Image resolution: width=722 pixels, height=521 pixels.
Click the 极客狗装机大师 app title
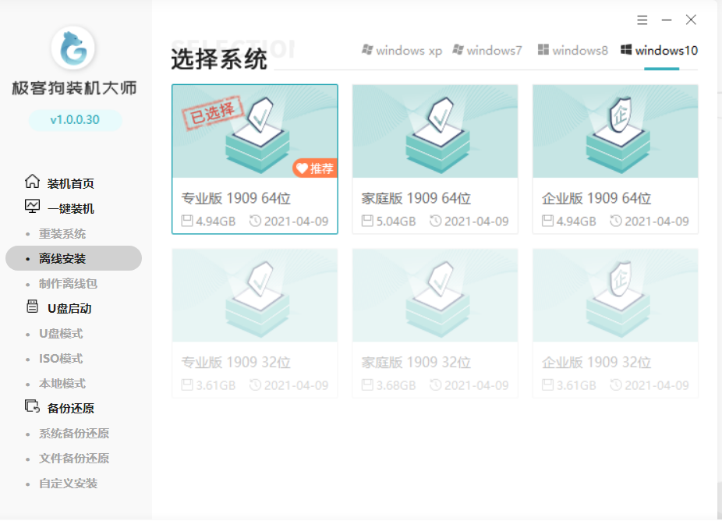pos(74,87)
